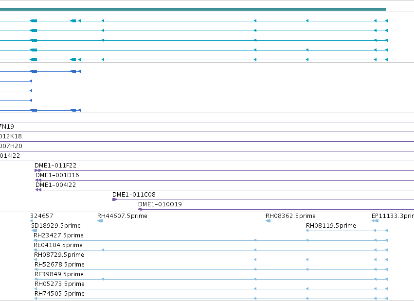Click the double arrow under DME1-011F22
Screen dimensions: 414x301
click(38, 170)
